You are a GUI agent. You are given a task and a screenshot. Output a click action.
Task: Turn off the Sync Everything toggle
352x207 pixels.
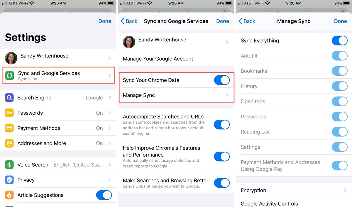(x=340, y=40)
